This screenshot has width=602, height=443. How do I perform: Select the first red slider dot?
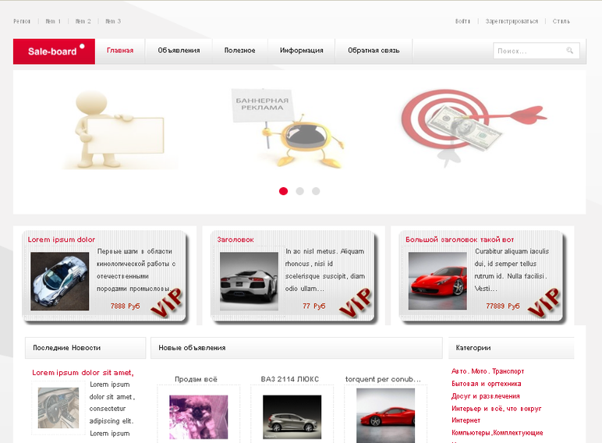click(x=283, y=191)
